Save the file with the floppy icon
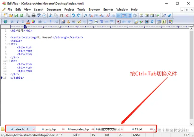 coord(16,15)
